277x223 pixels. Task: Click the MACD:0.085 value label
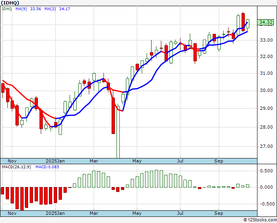click(47, 167)
